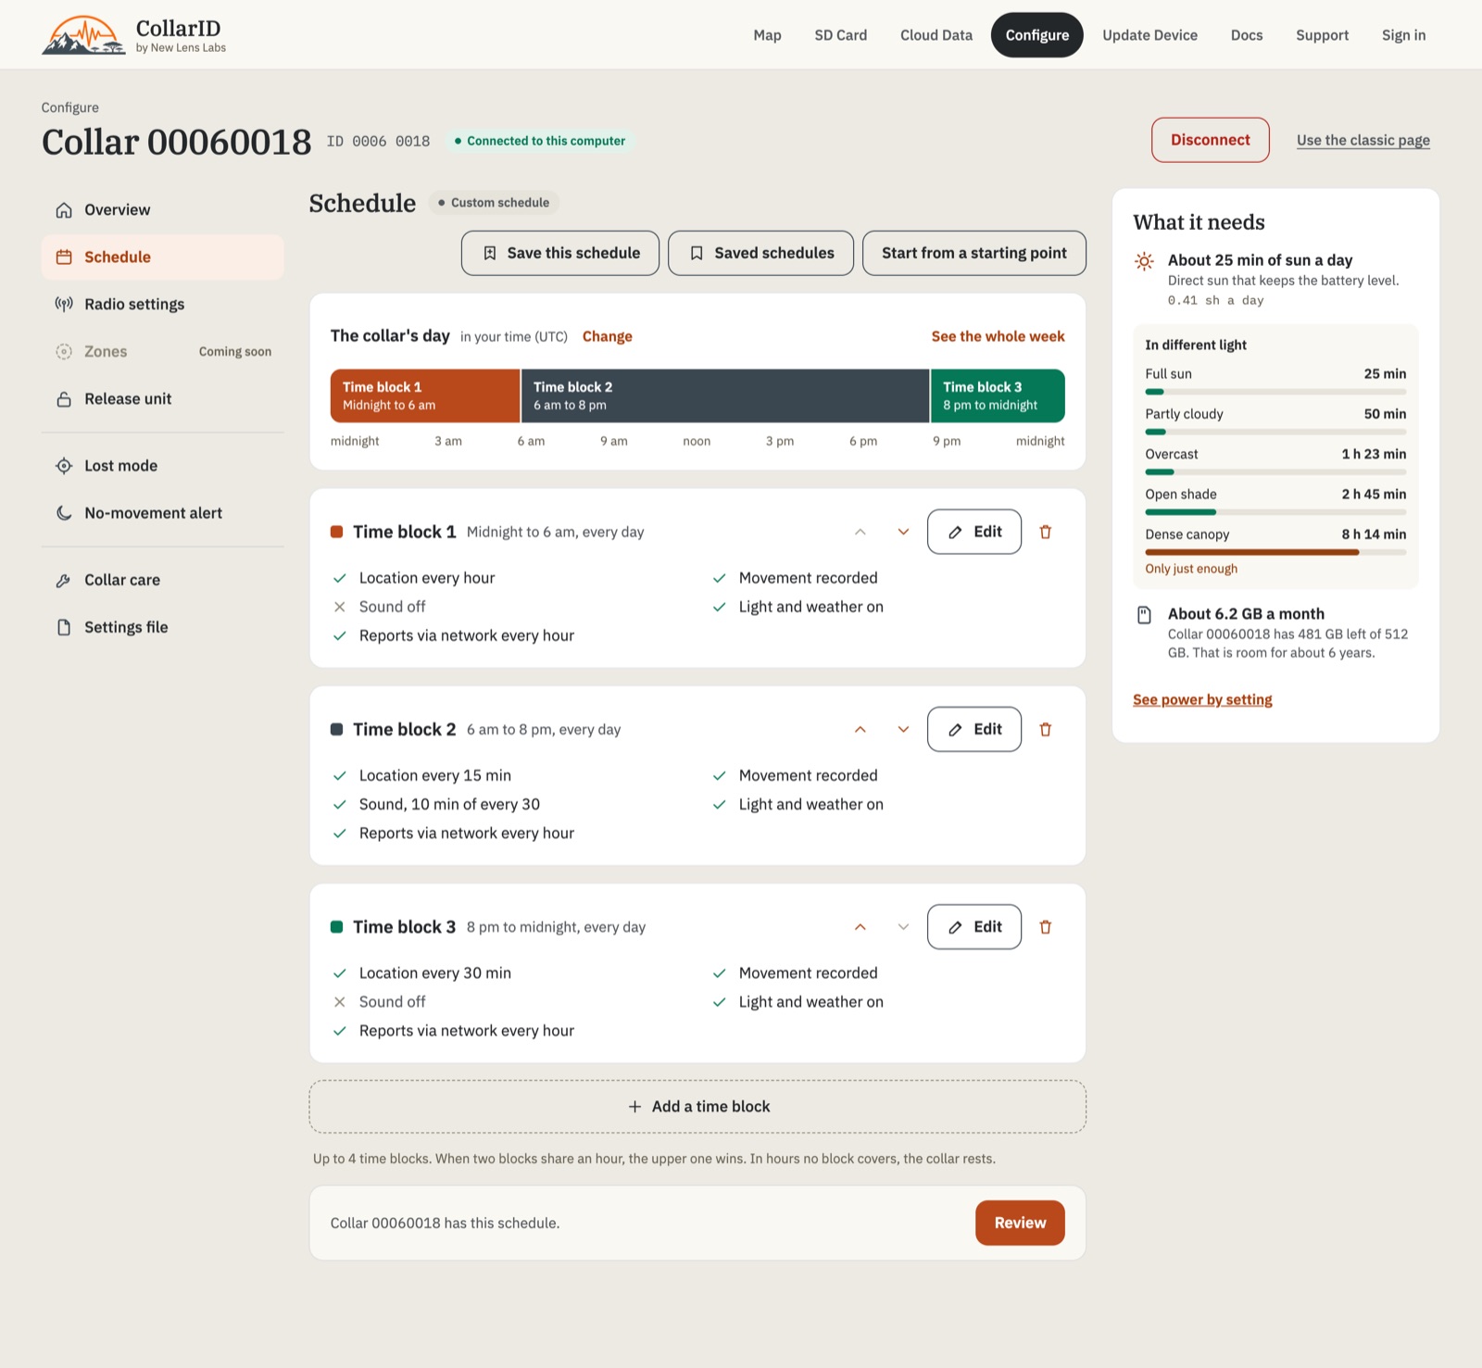Click "Location every 30 min" text
Image resolution: width=1482 pixels, height=1368 pixels.
(x=434, y=973)
